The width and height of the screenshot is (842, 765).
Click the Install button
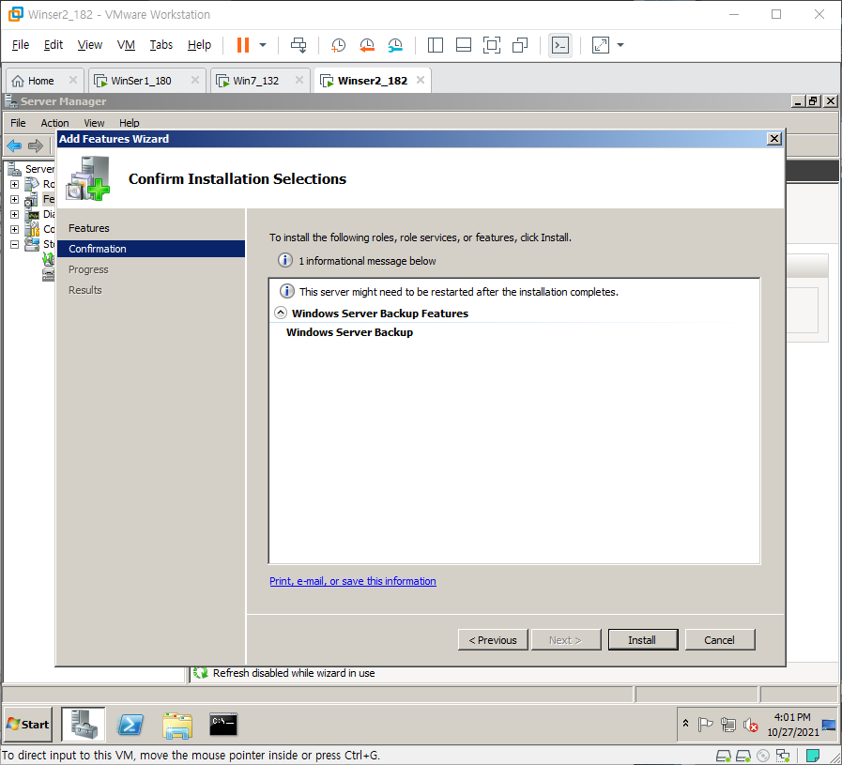coord(643,640)
